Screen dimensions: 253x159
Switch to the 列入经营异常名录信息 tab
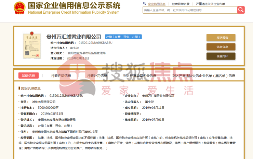tap(139, 76)
